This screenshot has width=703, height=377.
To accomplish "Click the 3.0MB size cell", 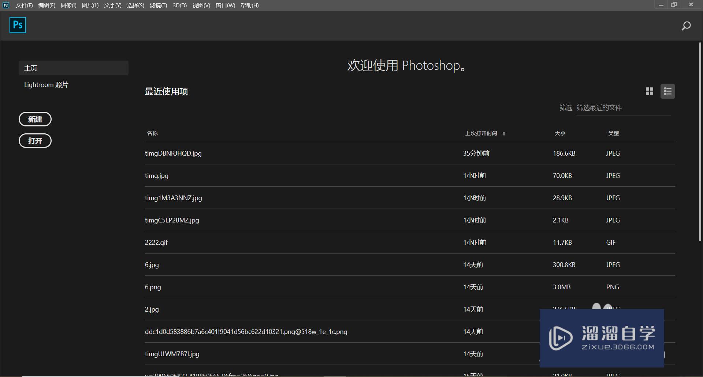I will (x=562, y=287).
